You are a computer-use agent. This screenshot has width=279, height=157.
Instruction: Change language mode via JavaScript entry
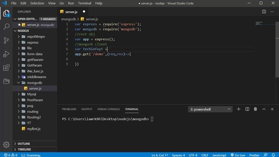click(219, 155)
